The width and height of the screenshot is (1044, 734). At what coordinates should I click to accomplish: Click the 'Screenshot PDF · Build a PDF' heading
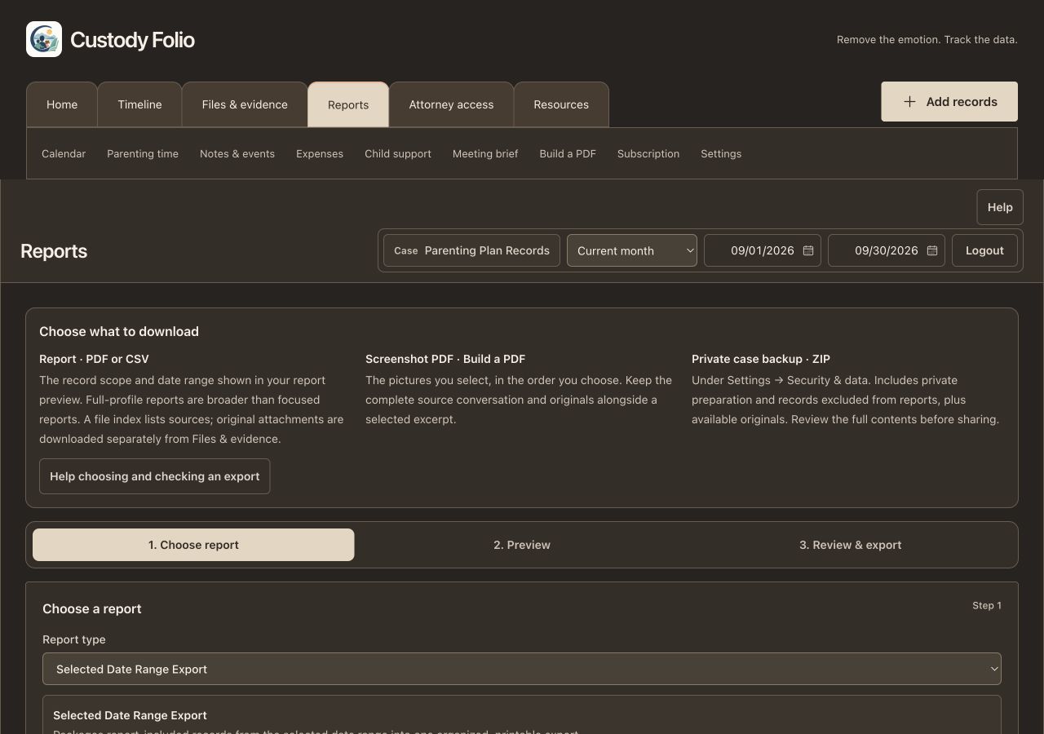click(x=445, y=359)
